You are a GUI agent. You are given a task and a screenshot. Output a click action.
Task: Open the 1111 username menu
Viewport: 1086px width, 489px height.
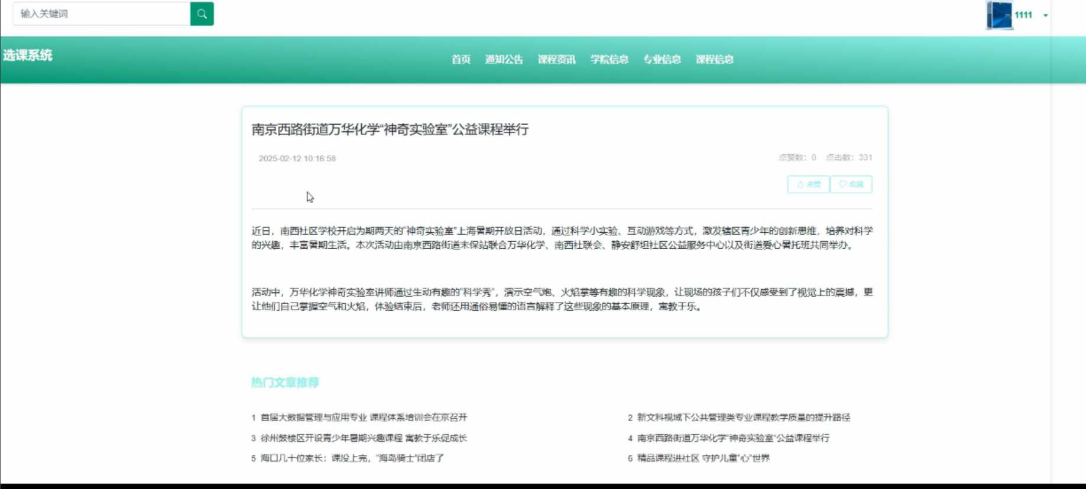pyautogui.click(x=1023, y=15)
